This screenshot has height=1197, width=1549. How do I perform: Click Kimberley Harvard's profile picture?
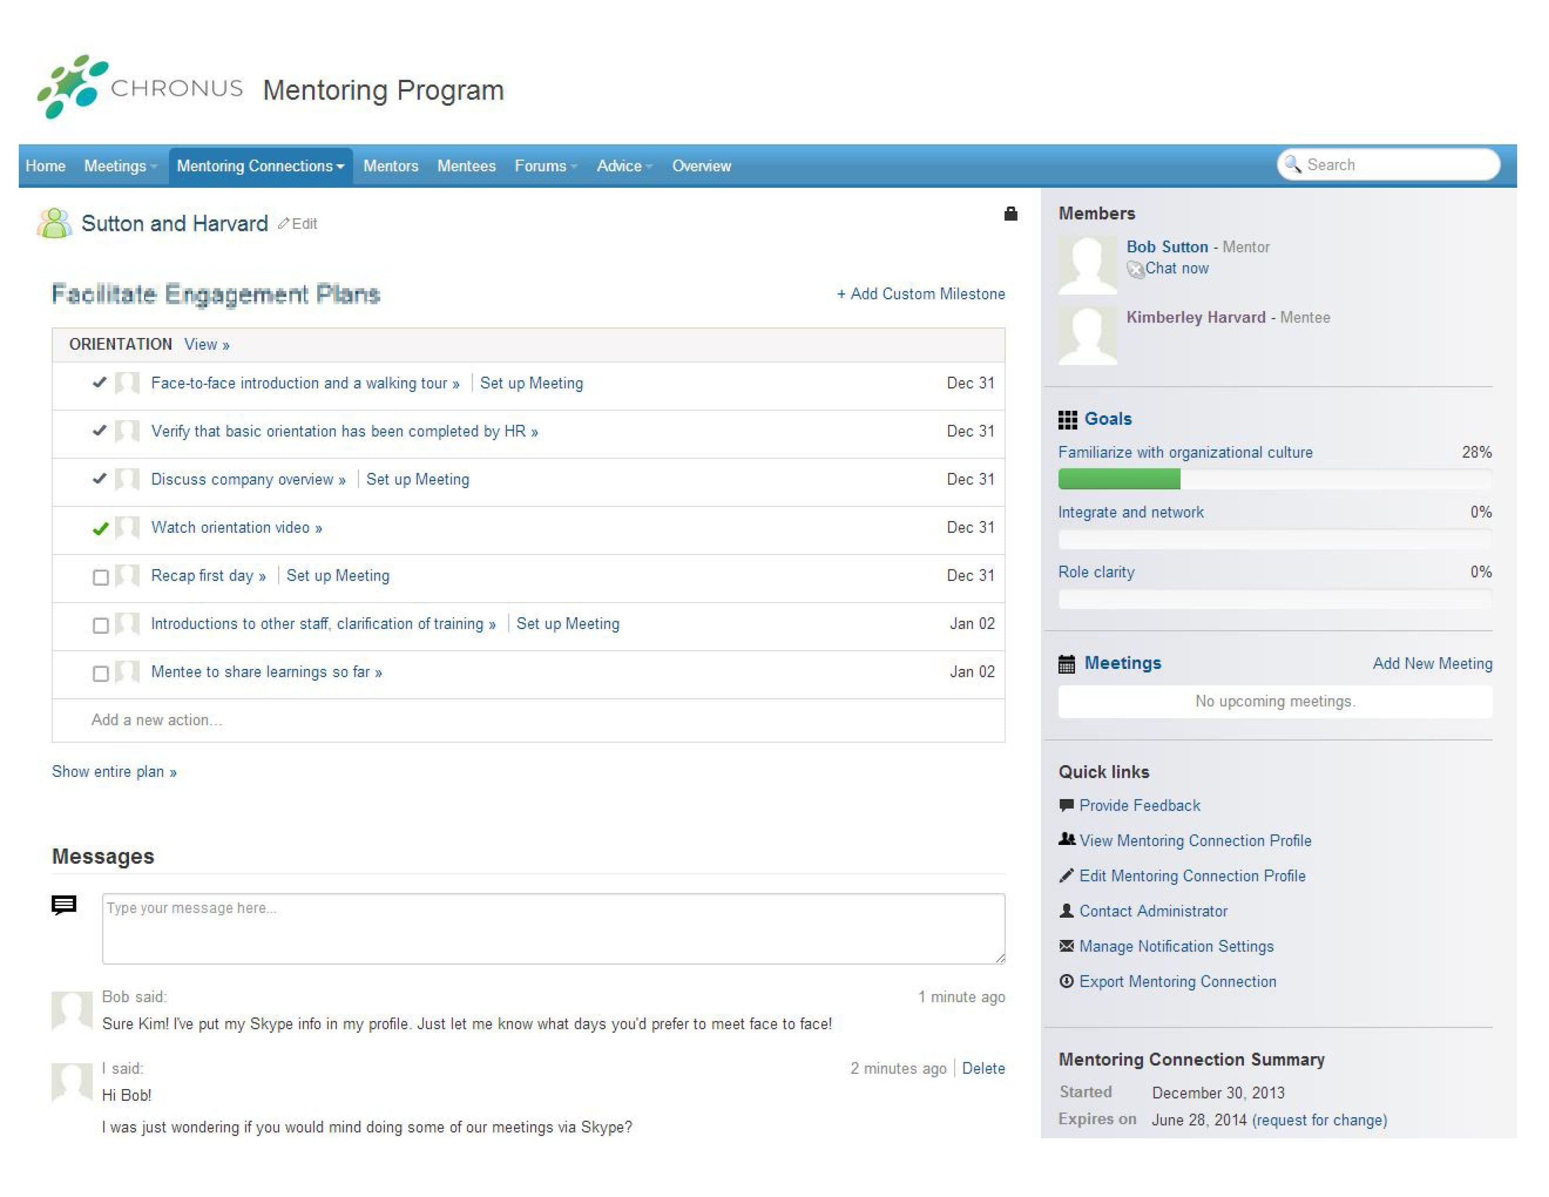tap(1087, 336)
